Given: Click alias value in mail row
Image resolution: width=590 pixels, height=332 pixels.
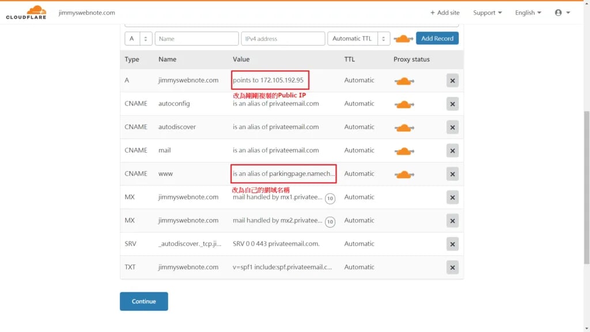Looking at the screenshot, I should (x=275, y=150).
